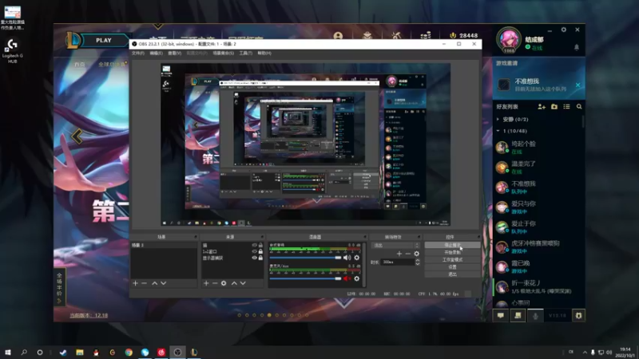Open missions icon at bottom of social panel
Screen dimensions: 639x359
click(x=518, y=315)
